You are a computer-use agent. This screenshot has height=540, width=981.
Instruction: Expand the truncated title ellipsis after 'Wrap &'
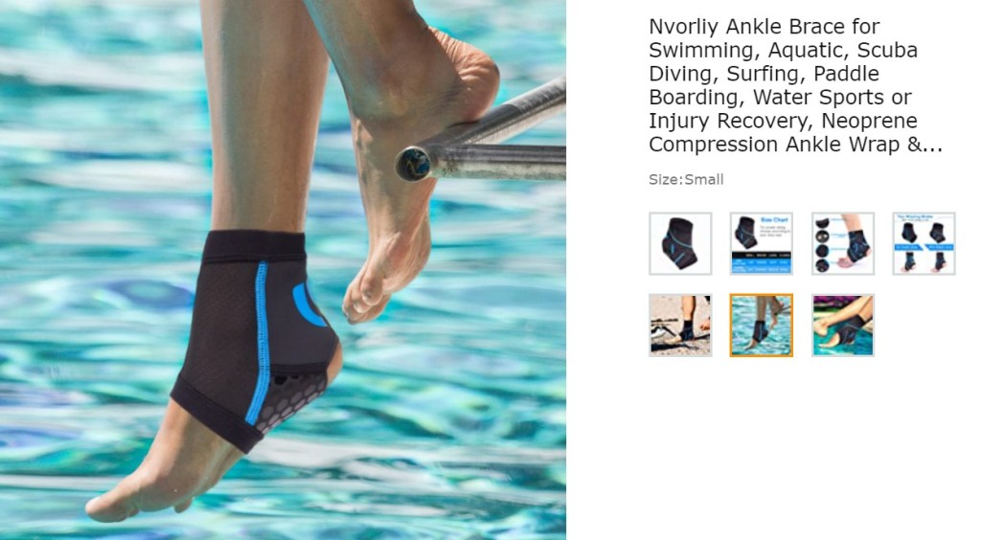pyautogui.click(x=932, y=145)
